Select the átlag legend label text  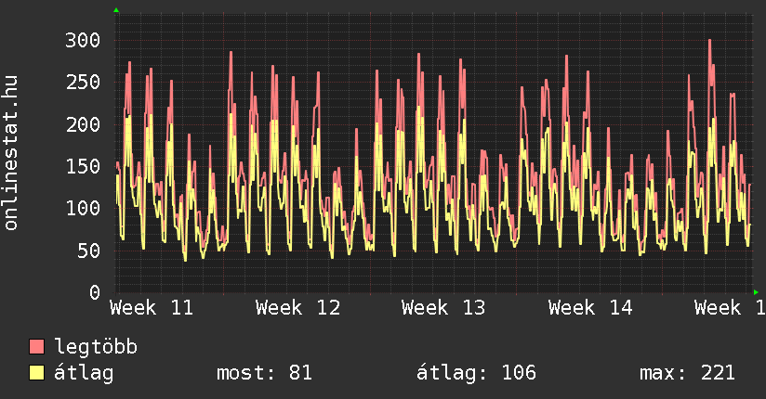(84, 373)
